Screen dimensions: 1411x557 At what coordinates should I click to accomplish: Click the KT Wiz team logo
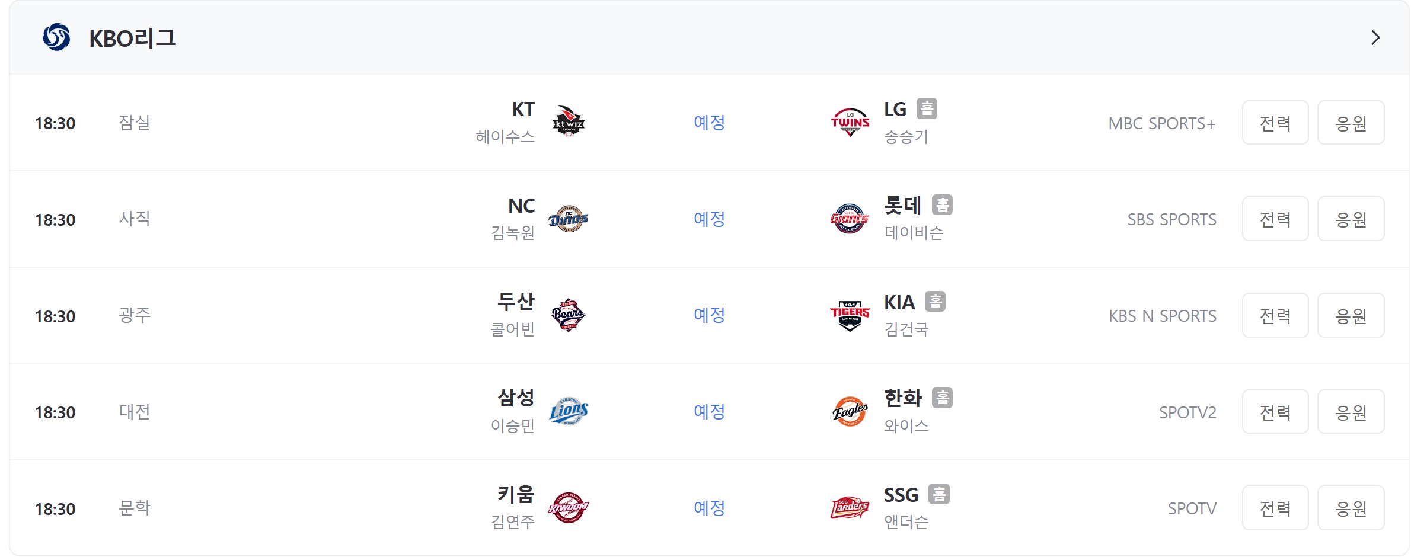569,122
